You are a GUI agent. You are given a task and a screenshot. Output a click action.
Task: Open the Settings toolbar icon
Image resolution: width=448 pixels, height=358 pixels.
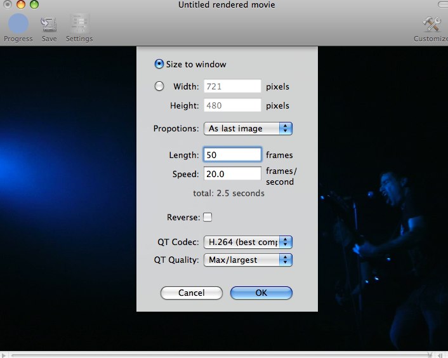(79, 25)
